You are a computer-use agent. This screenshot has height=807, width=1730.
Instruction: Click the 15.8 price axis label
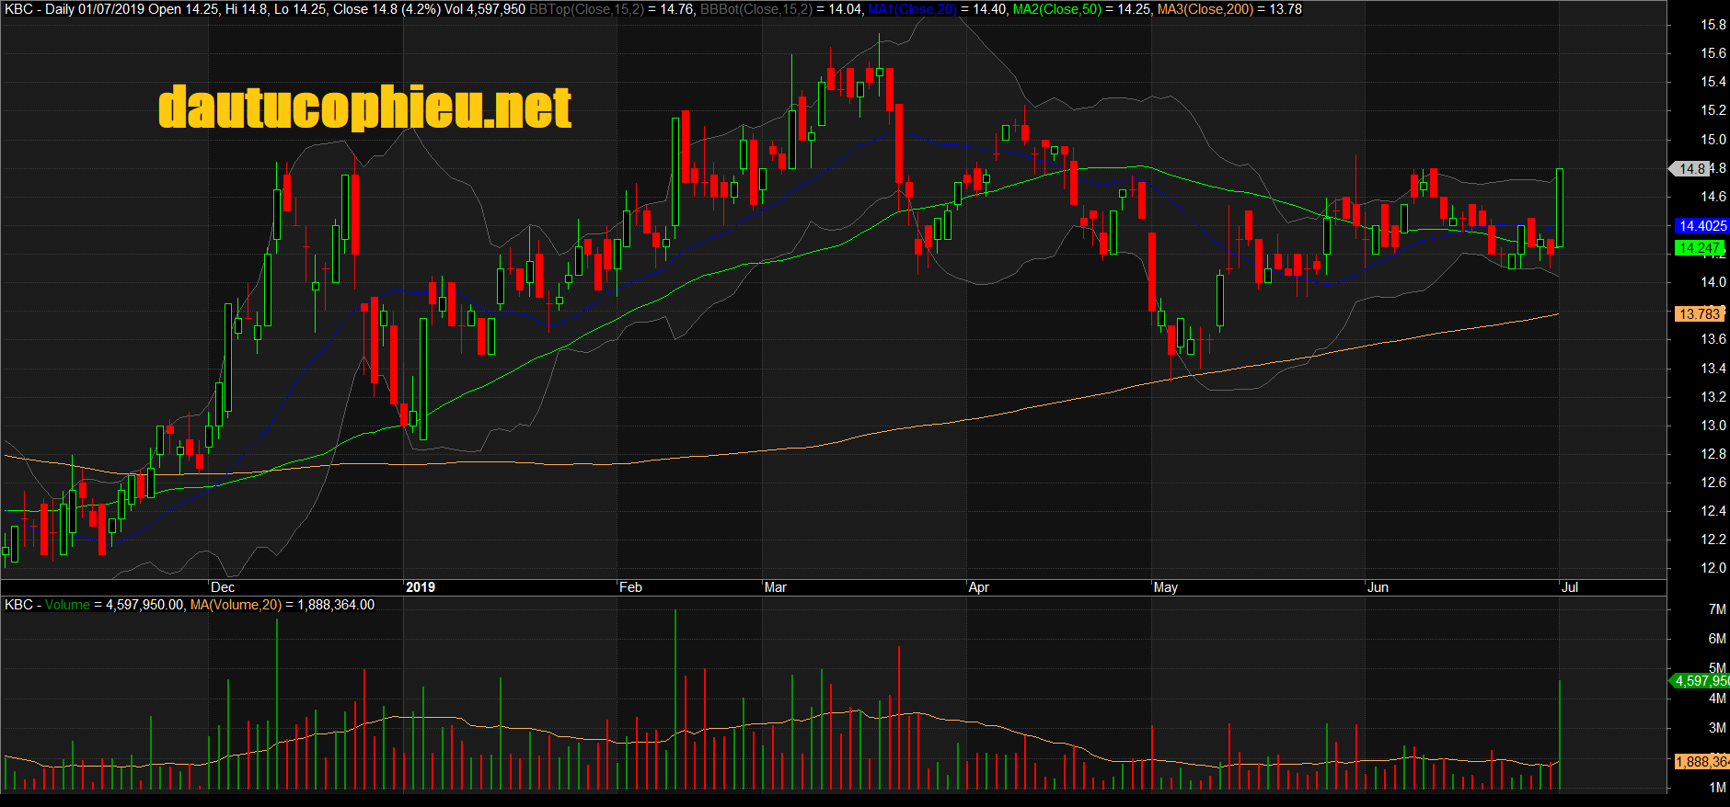tap(1713, 25)
